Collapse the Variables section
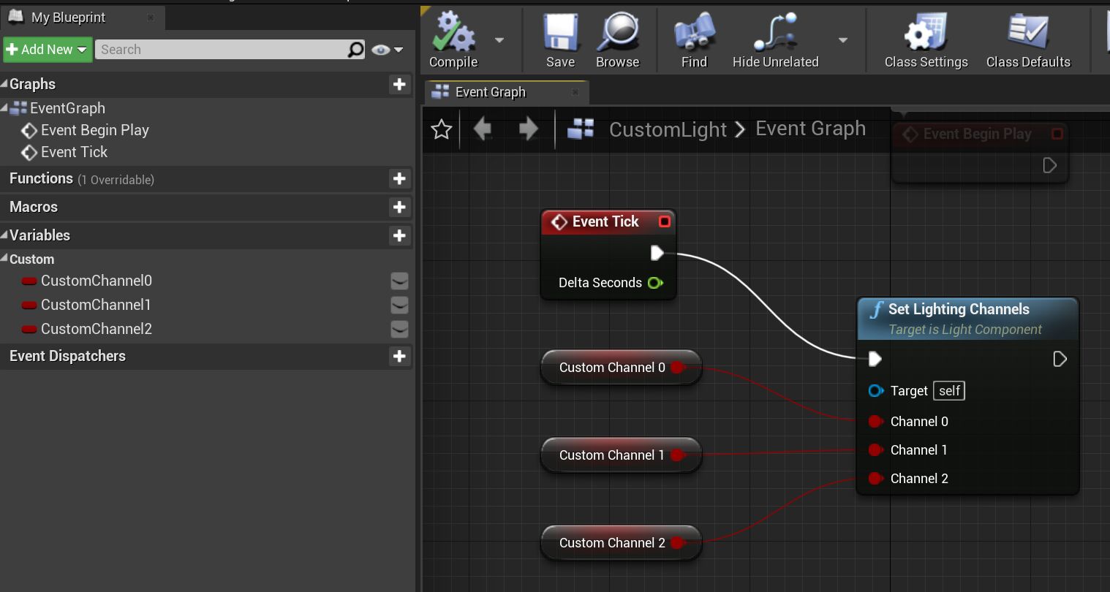 (5, 235)
